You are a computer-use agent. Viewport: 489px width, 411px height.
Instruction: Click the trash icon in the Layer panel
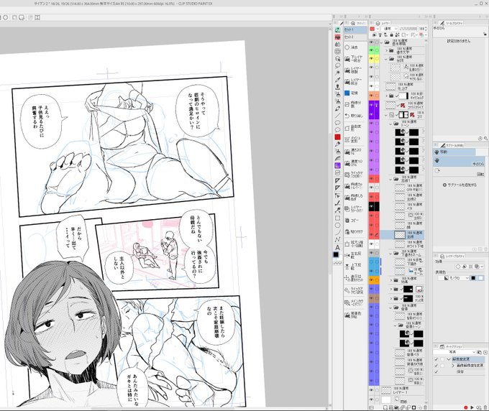pos(426,407)
